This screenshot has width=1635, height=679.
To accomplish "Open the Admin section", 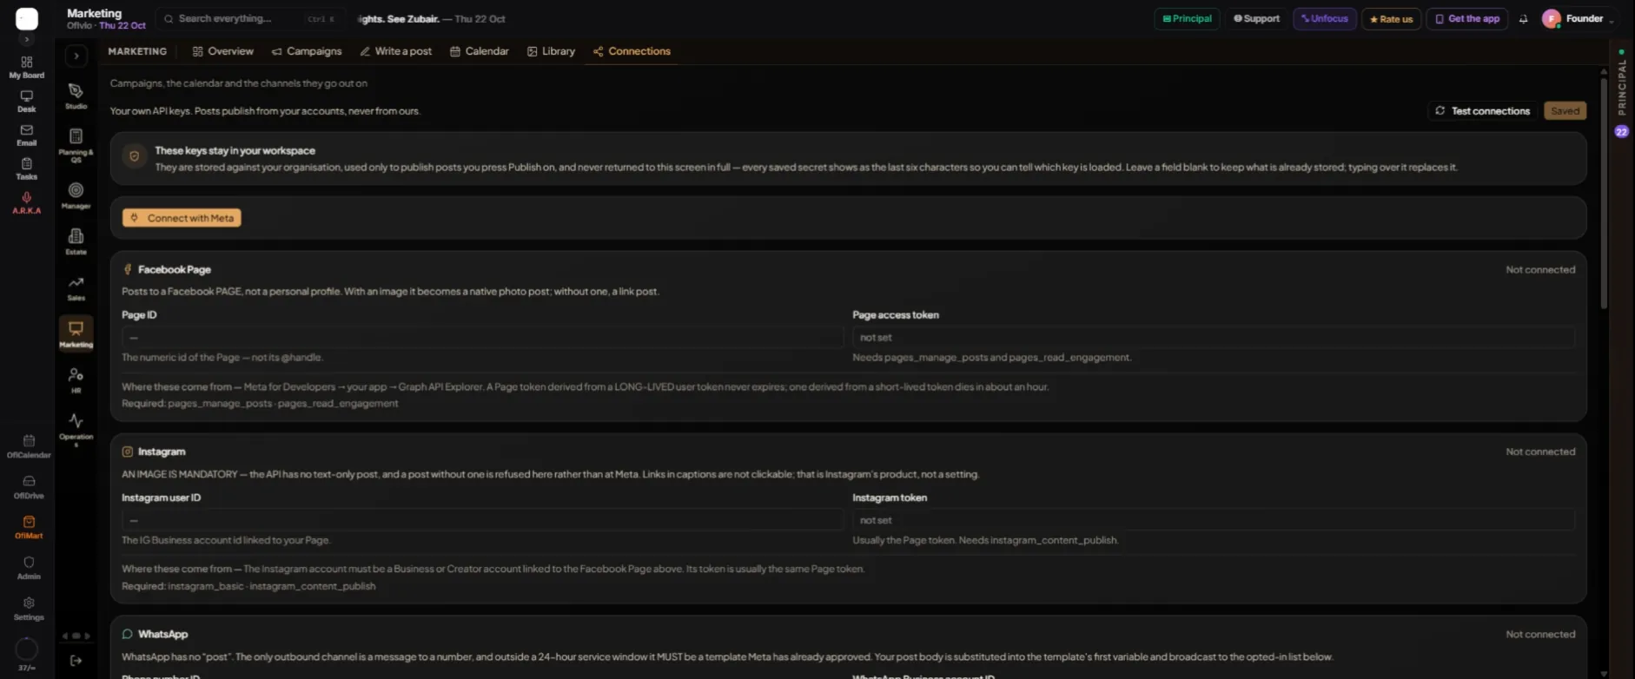I will click(x=29, y=568).
